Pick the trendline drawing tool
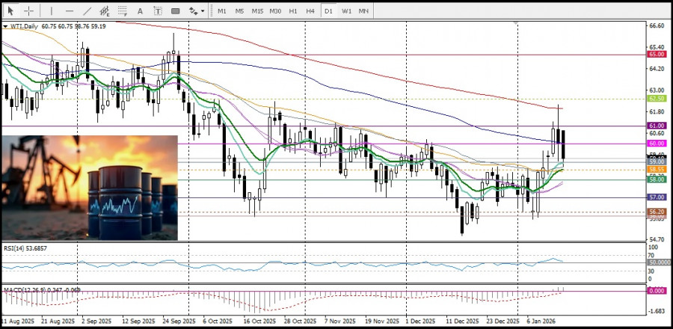 coord(87,11)
